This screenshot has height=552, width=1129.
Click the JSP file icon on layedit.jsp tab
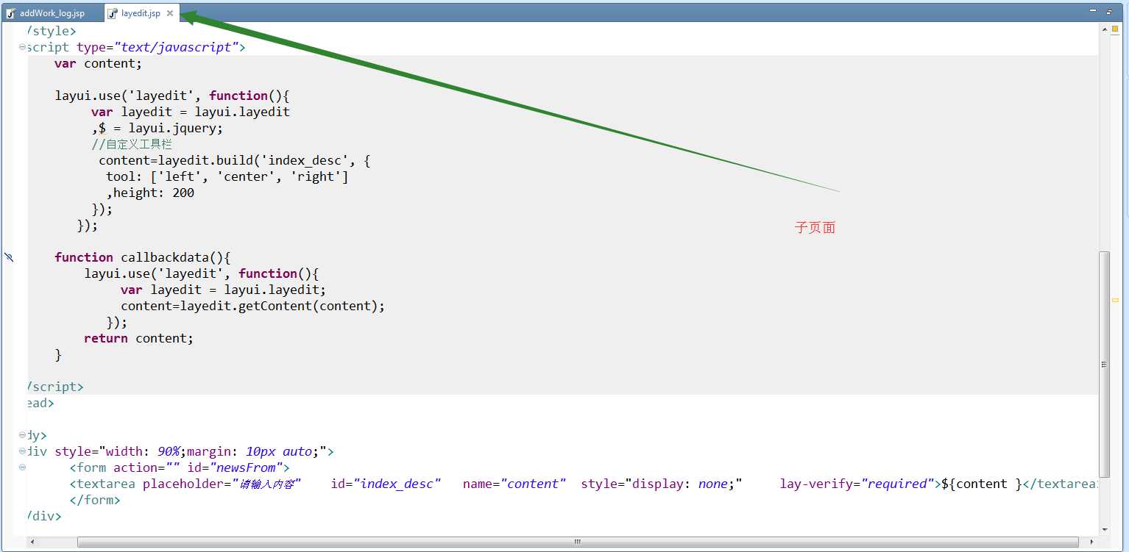[x=113, y=13]
